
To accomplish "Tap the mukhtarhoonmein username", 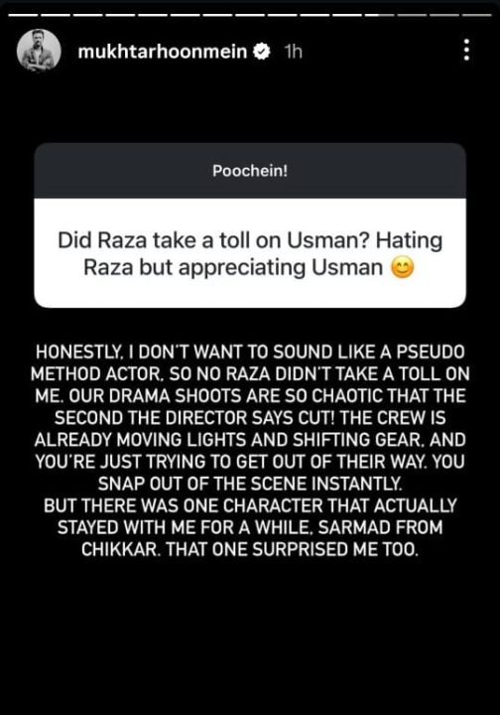I will coord(162,52).
